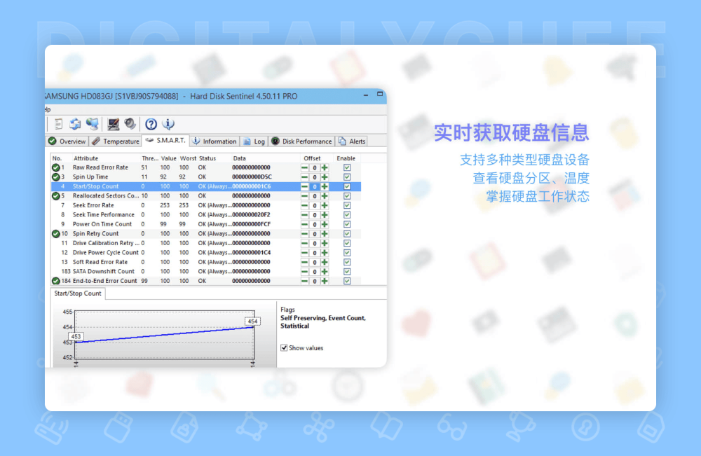The height and width of the screenshot is (456, 701).
Task: Click the offset value field for Spin Retry Count
Action: pyautogui.click(x=314, y=234)
